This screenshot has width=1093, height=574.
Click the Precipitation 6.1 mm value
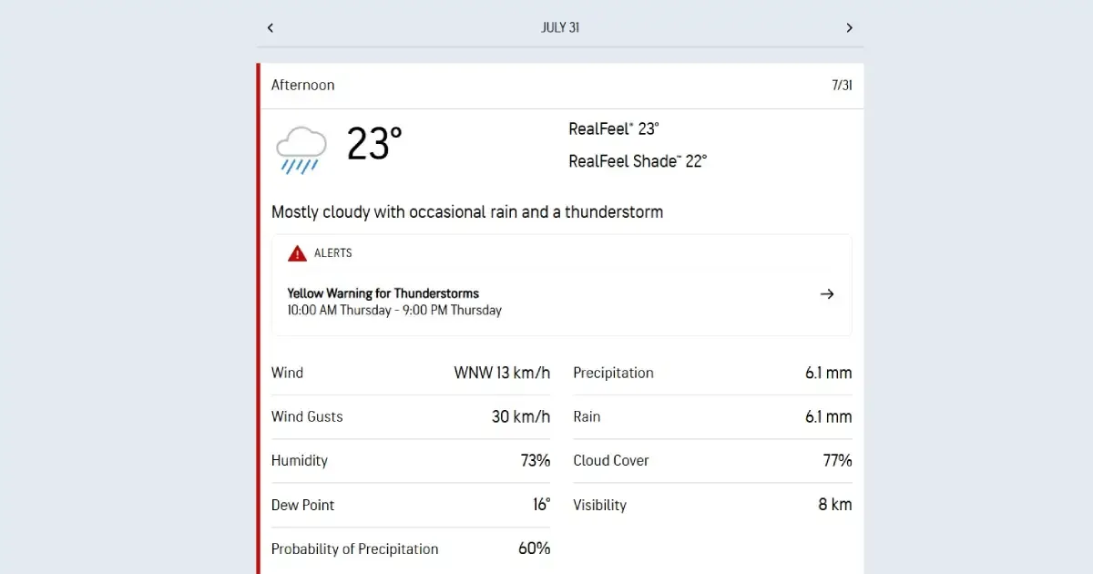pyautogui.click(x=829, y=373)
